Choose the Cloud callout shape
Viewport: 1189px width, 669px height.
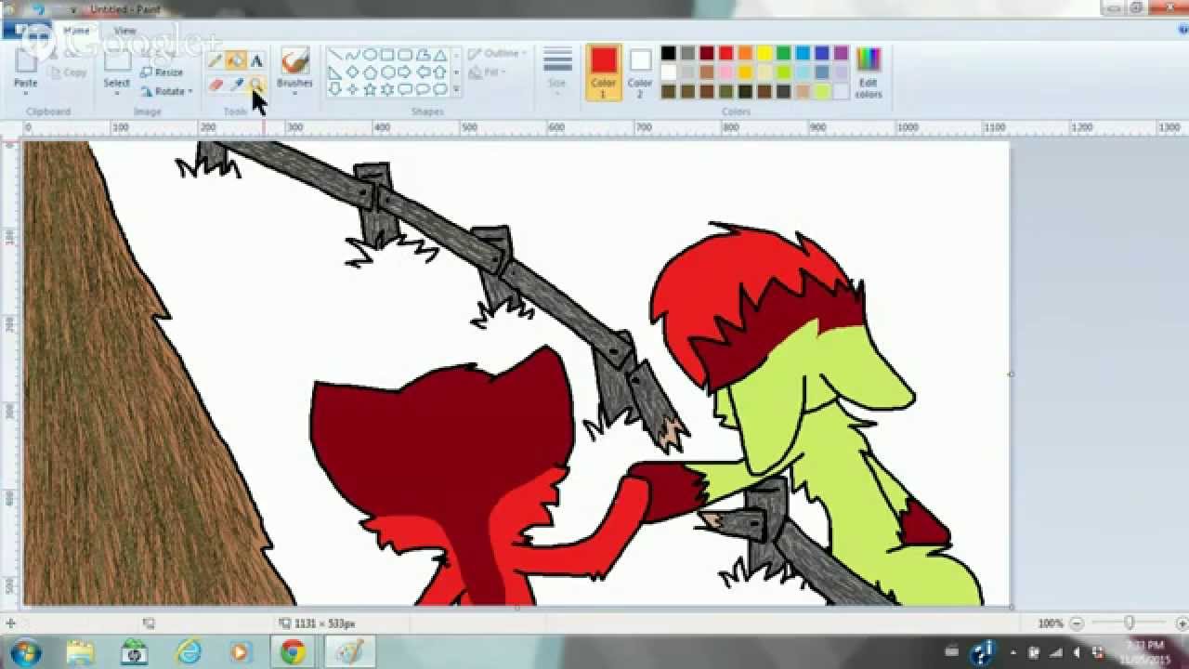[440, 89]
